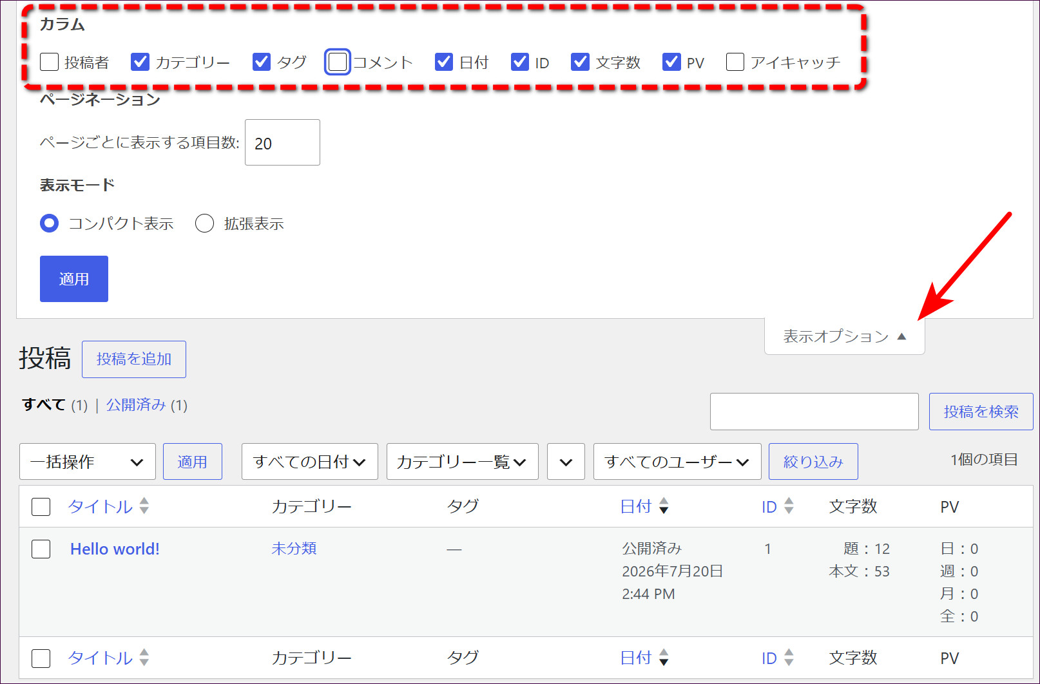Click the 題：12 title count
The image size is (1040, 684).
tap(867, 549)
